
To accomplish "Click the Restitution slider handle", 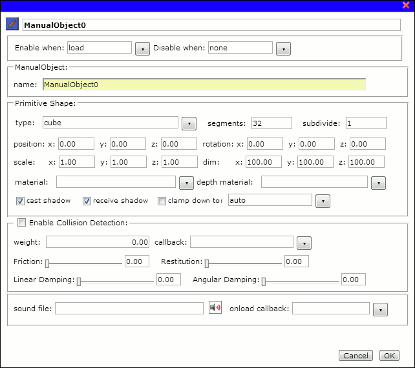I will pyautogui.click(x=207, y=263).
